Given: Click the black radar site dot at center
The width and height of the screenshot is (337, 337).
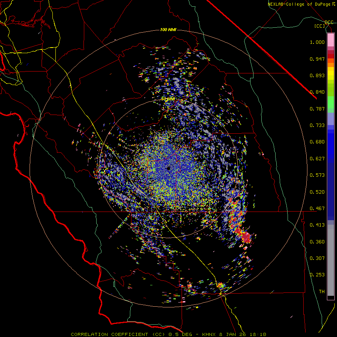Looking at the screenshot, I should (x=168, y=168).
